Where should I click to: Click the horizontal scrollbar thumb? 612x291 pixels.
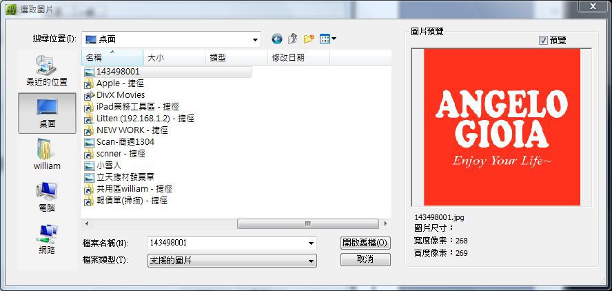click(307, 224)
